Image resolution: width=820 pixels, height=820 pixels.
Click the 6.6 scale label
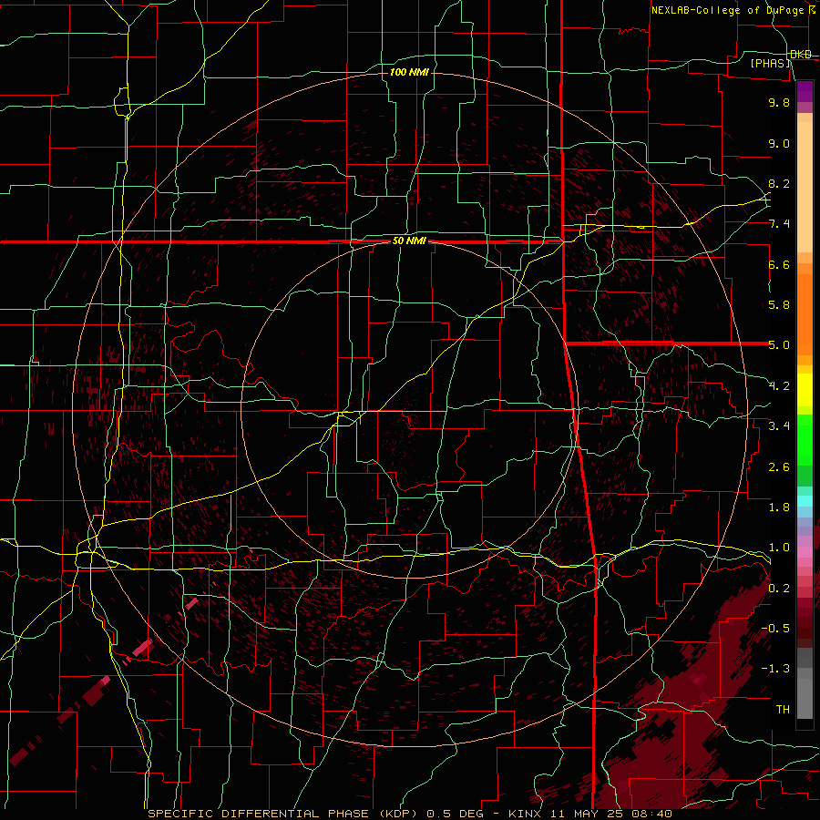[779, 264]
